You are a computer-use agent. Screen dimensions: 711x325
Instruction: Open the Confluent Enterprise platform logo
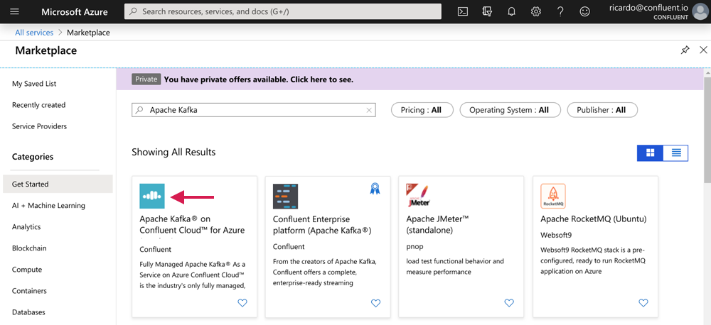point(285,196)
